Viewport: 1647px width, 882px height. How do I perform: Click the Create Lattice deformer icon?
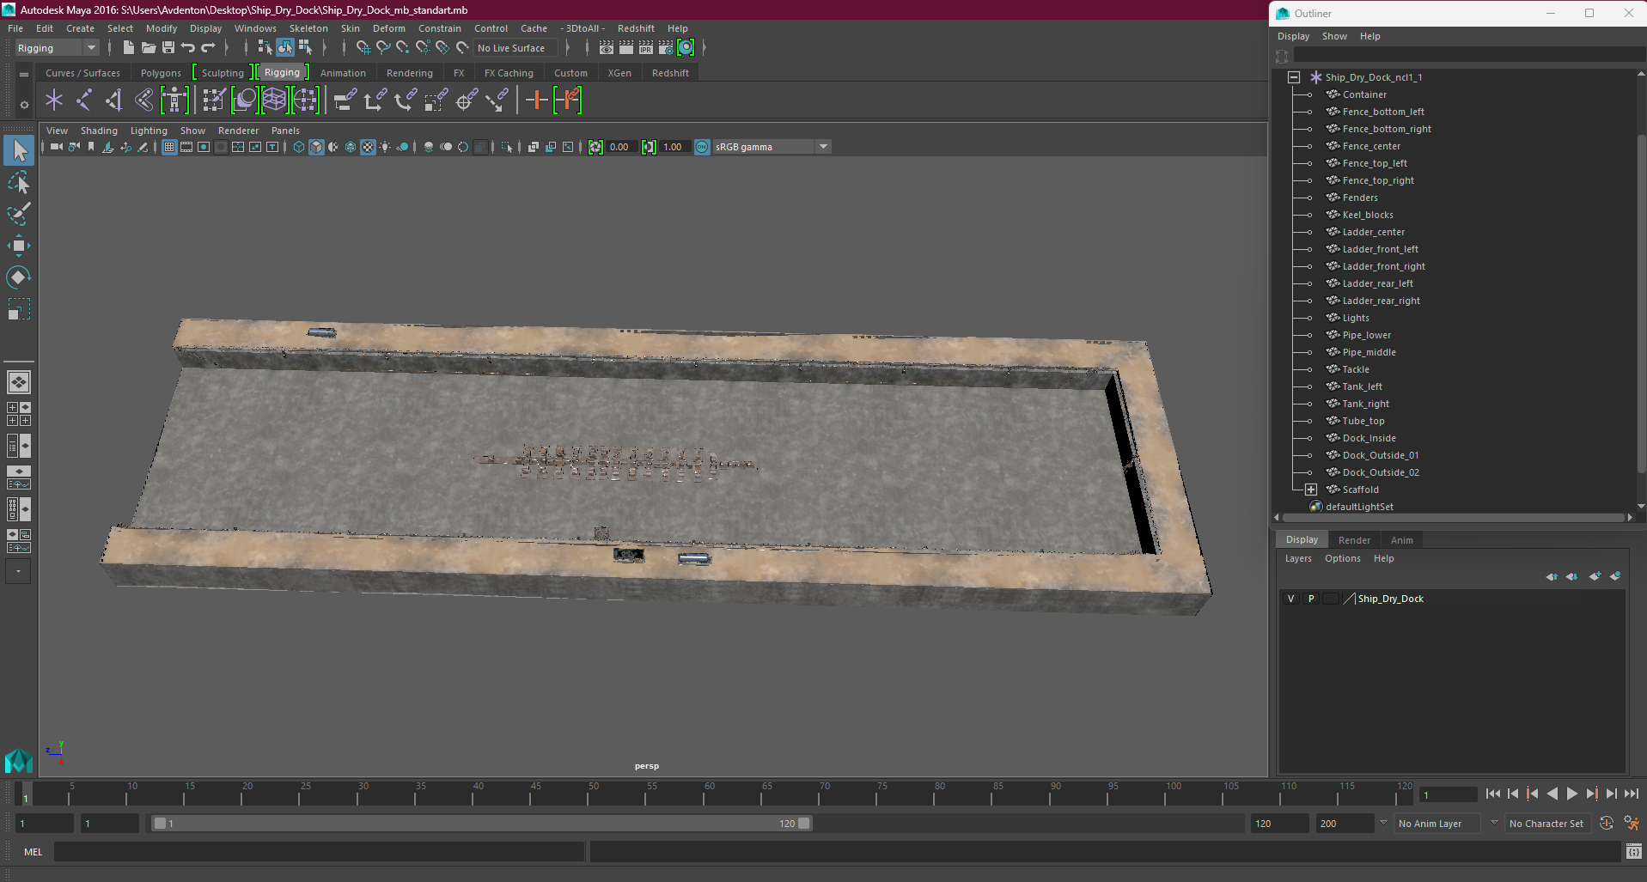(x=275, y=100)
